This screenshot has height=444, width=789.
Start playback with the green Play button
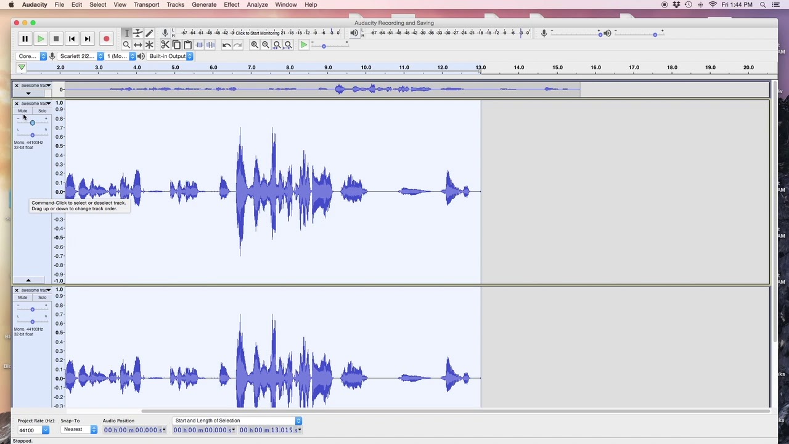coord(40,39)
